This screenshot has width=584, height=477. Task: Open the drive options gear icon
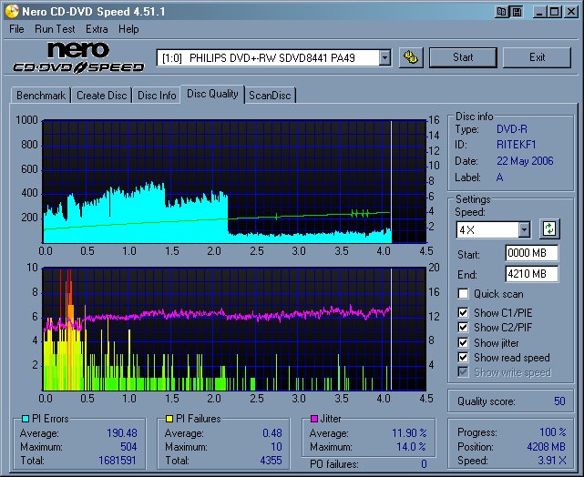[x=411, y=57]
